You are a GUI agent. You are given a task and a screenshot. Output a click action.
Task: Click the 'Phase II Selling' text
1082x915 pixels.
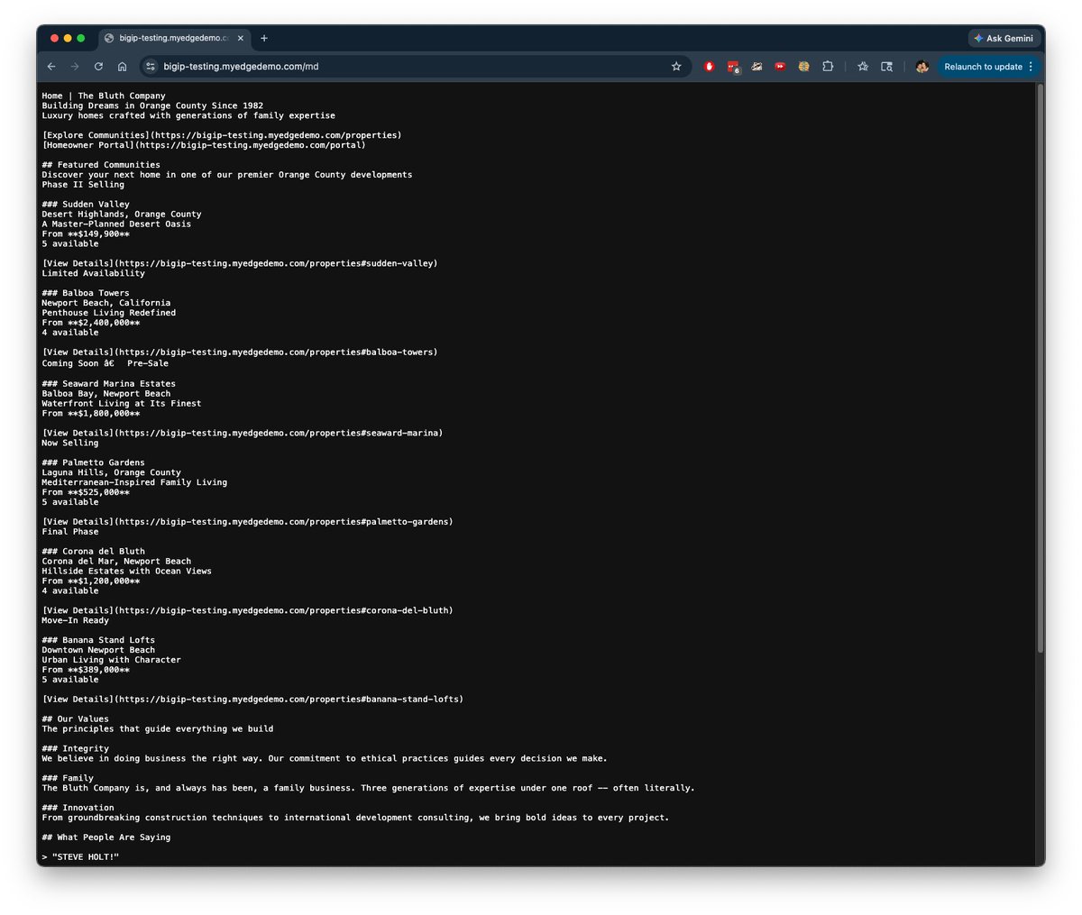83,185
